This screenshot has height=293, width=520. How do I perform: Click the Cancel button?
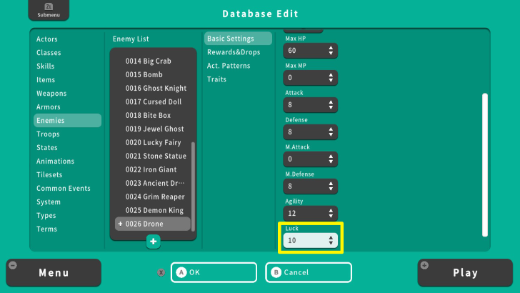[309, 272]
